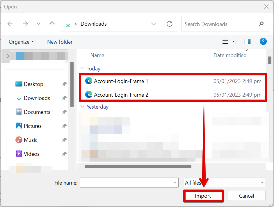Collapse the Today file group

(82, 69)
